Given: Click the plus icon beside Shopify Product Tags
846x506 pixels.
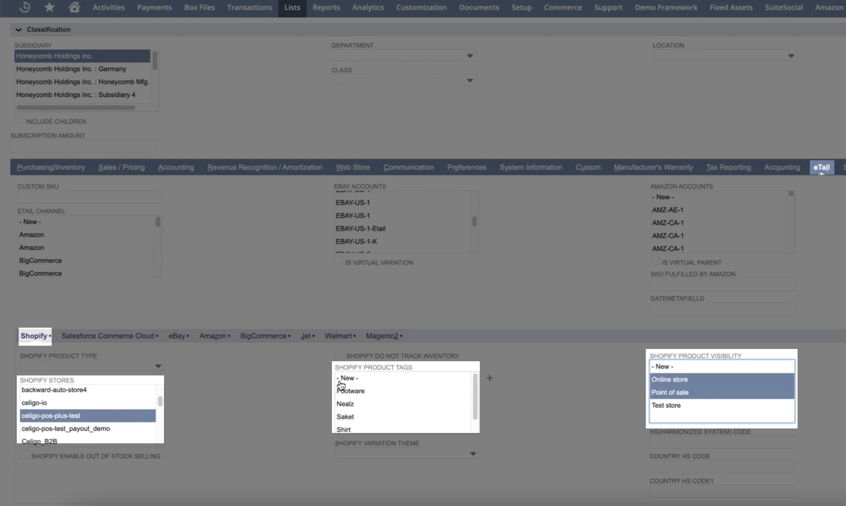Looking at the screenshot, I should 490,378.
